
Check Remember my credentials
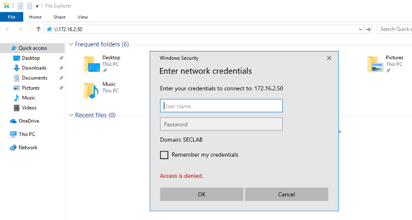(x=164, y=155)
